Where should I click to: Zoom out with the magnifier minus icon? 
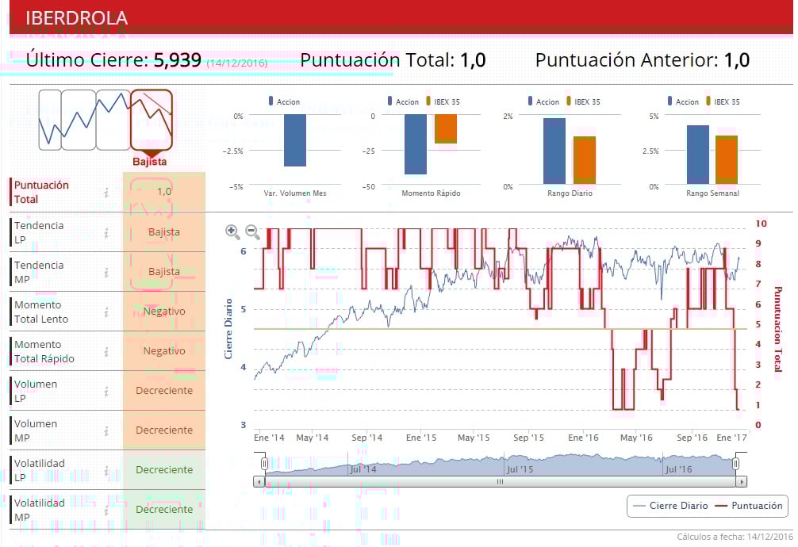coord(252,231)
